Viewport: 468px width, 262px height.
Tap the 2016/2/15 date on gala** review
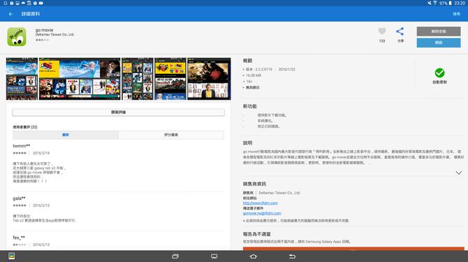41,206
